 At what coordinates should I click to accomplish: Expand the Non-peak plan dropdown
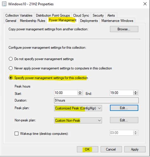[x=78, y=120]
